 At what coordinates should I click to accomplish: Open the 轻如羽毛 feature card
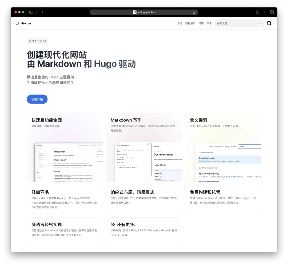click(65, 200)
